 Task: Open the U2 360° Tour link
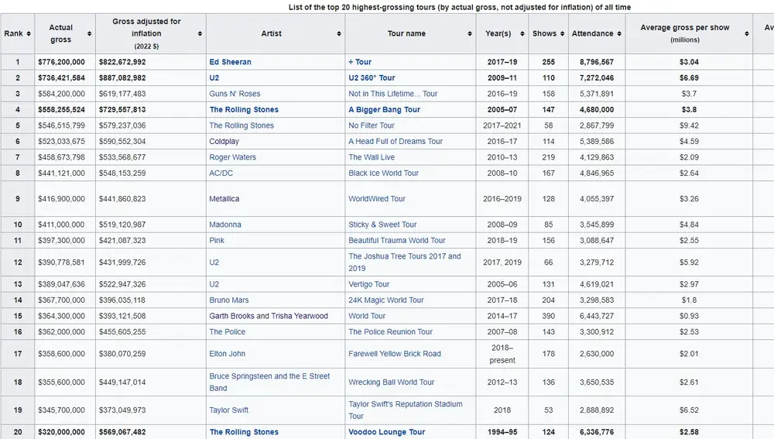[372, 77]
